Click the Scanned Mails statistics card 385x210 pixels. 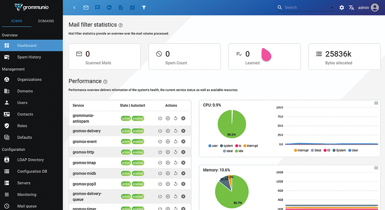pyautogui.click(x=105, y=57)
